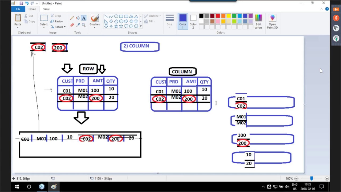Open the shape Fill dropdown
The width and height of the screenshot is (341, 192).
point(150,21)
